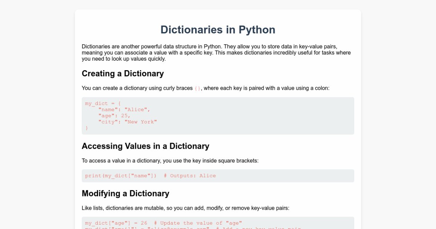Click the "name": "Alice" code line

[124, 109]
